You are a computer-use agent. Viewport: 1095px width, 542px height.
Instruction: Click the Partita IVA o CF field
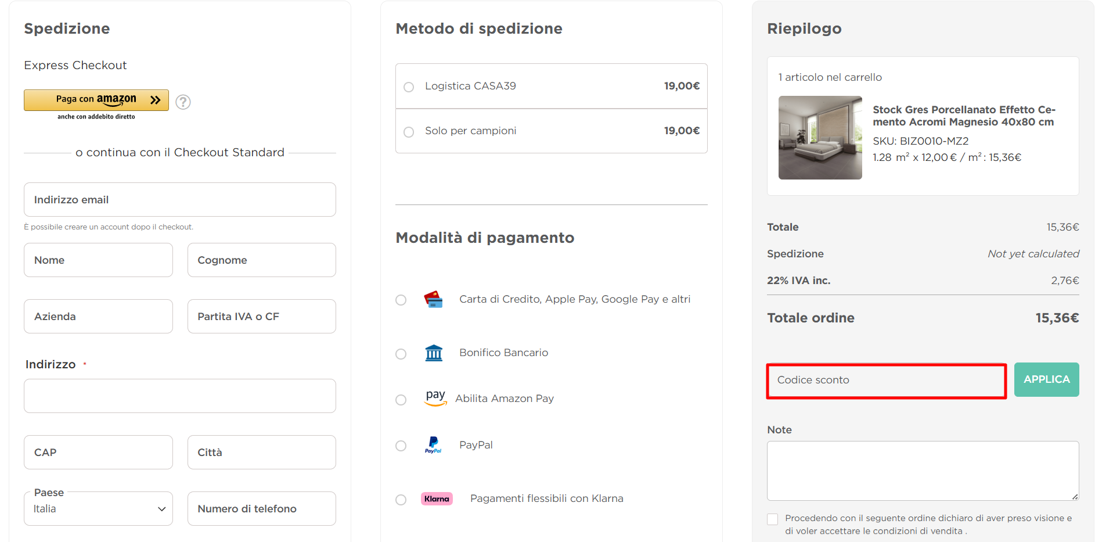tap(262, 317)
